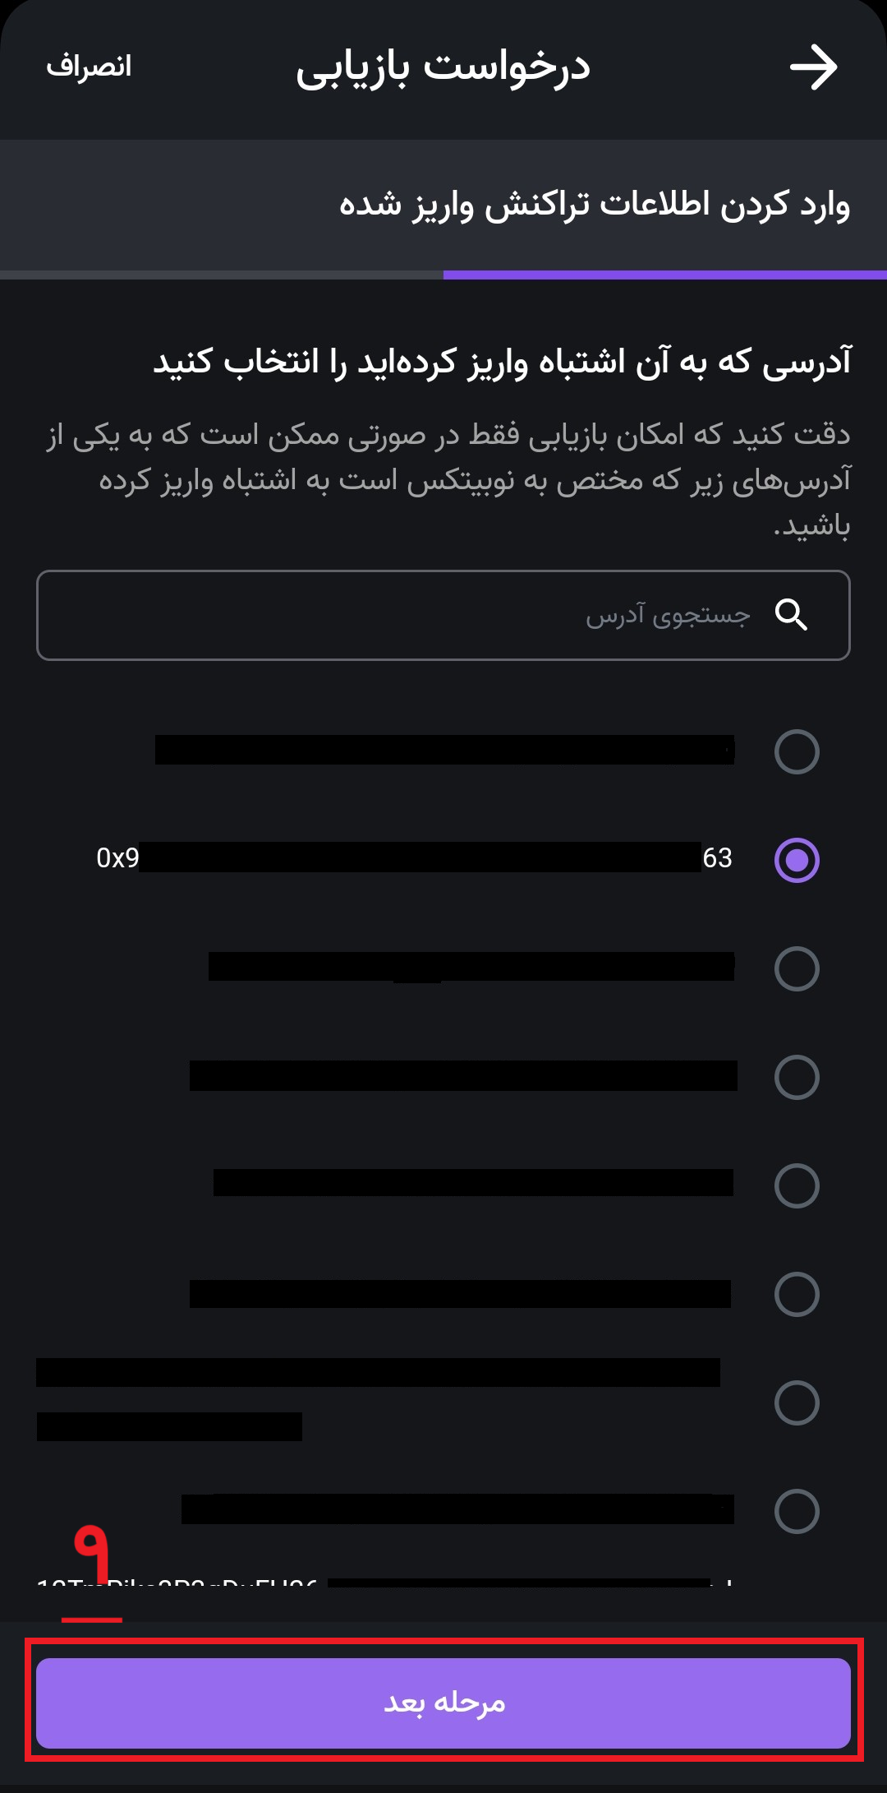Choose the fourth address radio button
The width and height of the screenshot is (887, 1793).
(797, 1077)
